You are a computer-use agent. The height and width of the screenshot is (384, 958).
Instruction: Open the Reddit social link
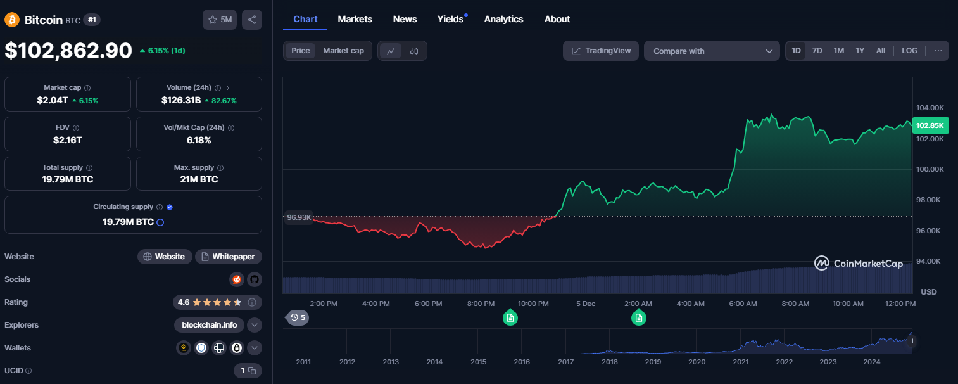point(237,279)
